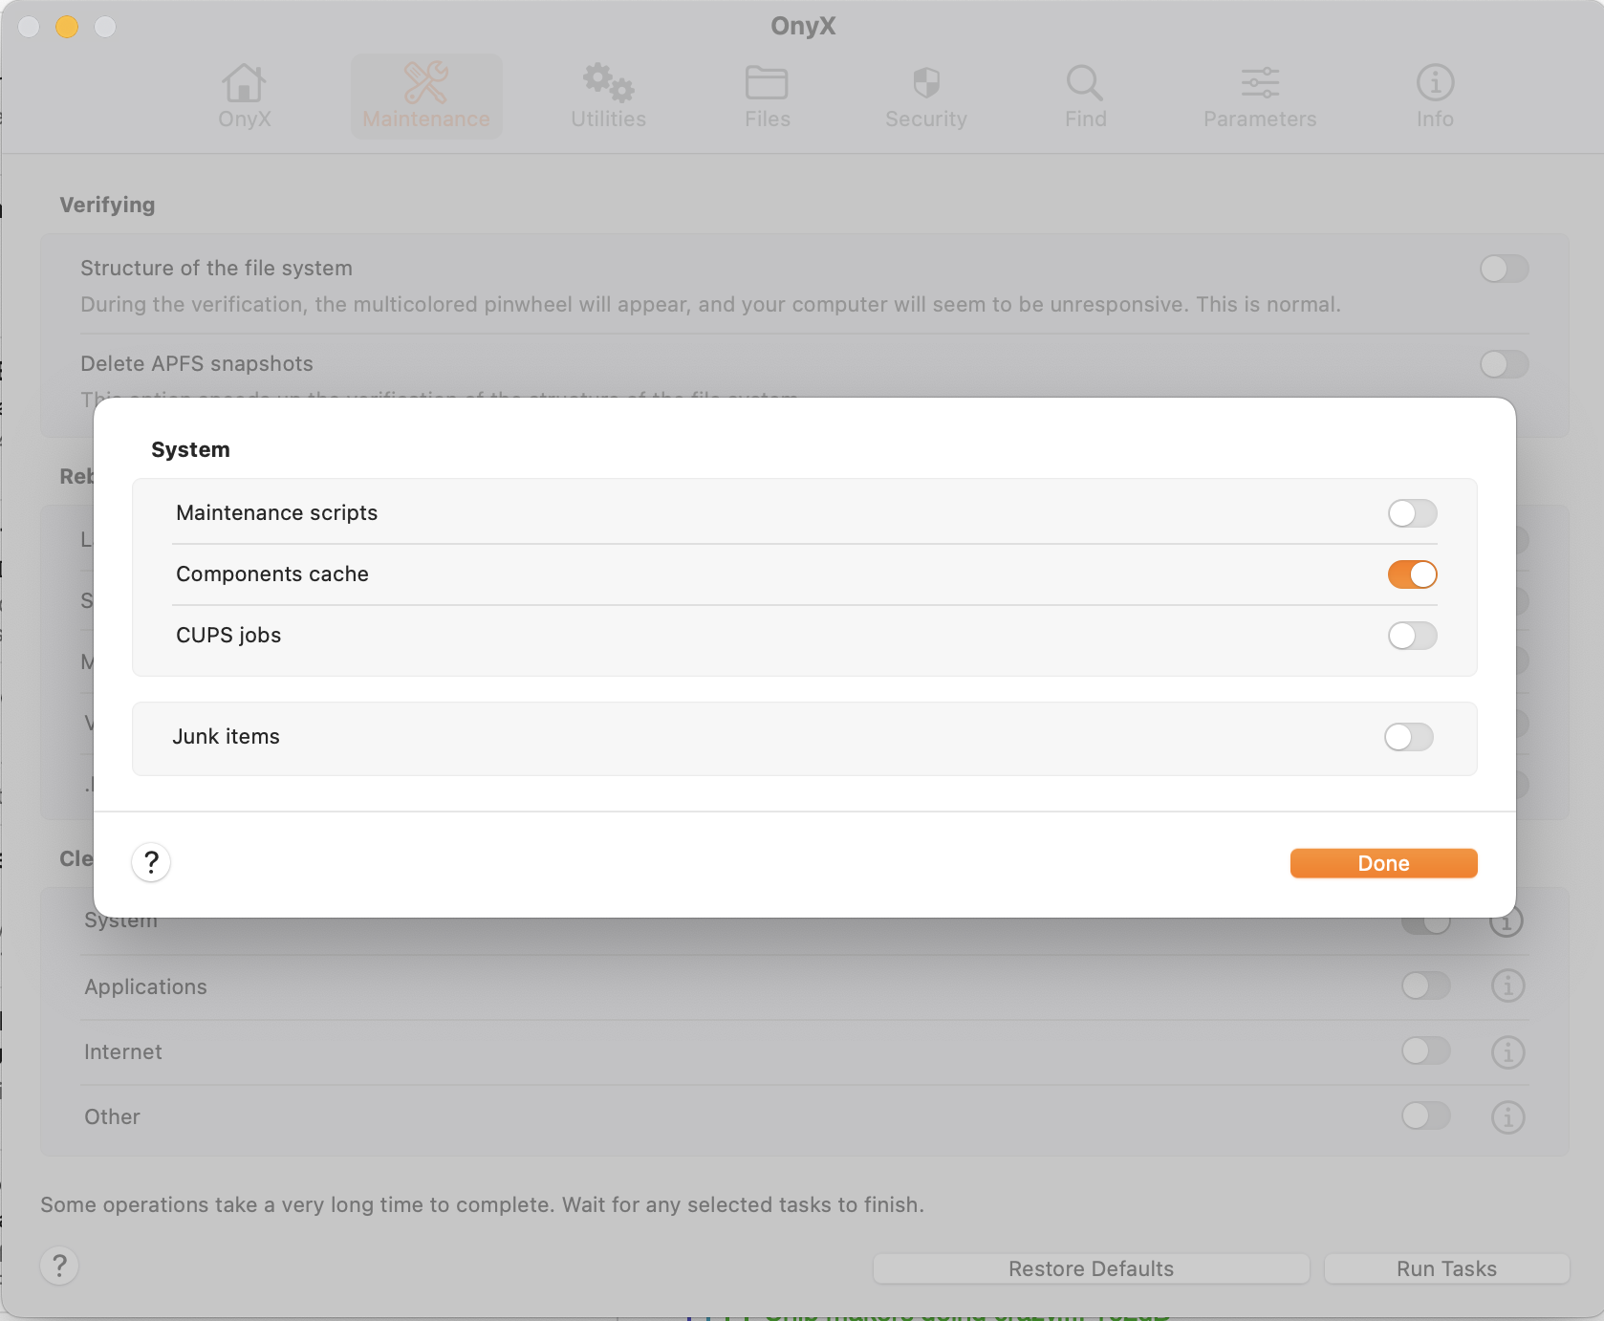Open the Find magnifier icon
This screenshot has height=1321, width=1604.
point(1086,96)
